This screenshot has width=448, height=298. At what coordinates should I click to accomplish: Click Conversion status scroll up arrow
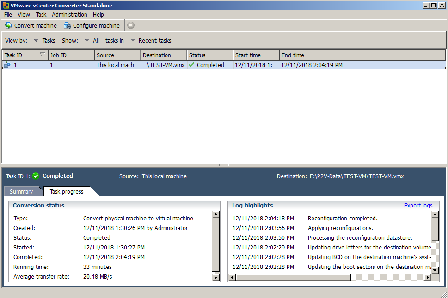(x=216, y=214)
